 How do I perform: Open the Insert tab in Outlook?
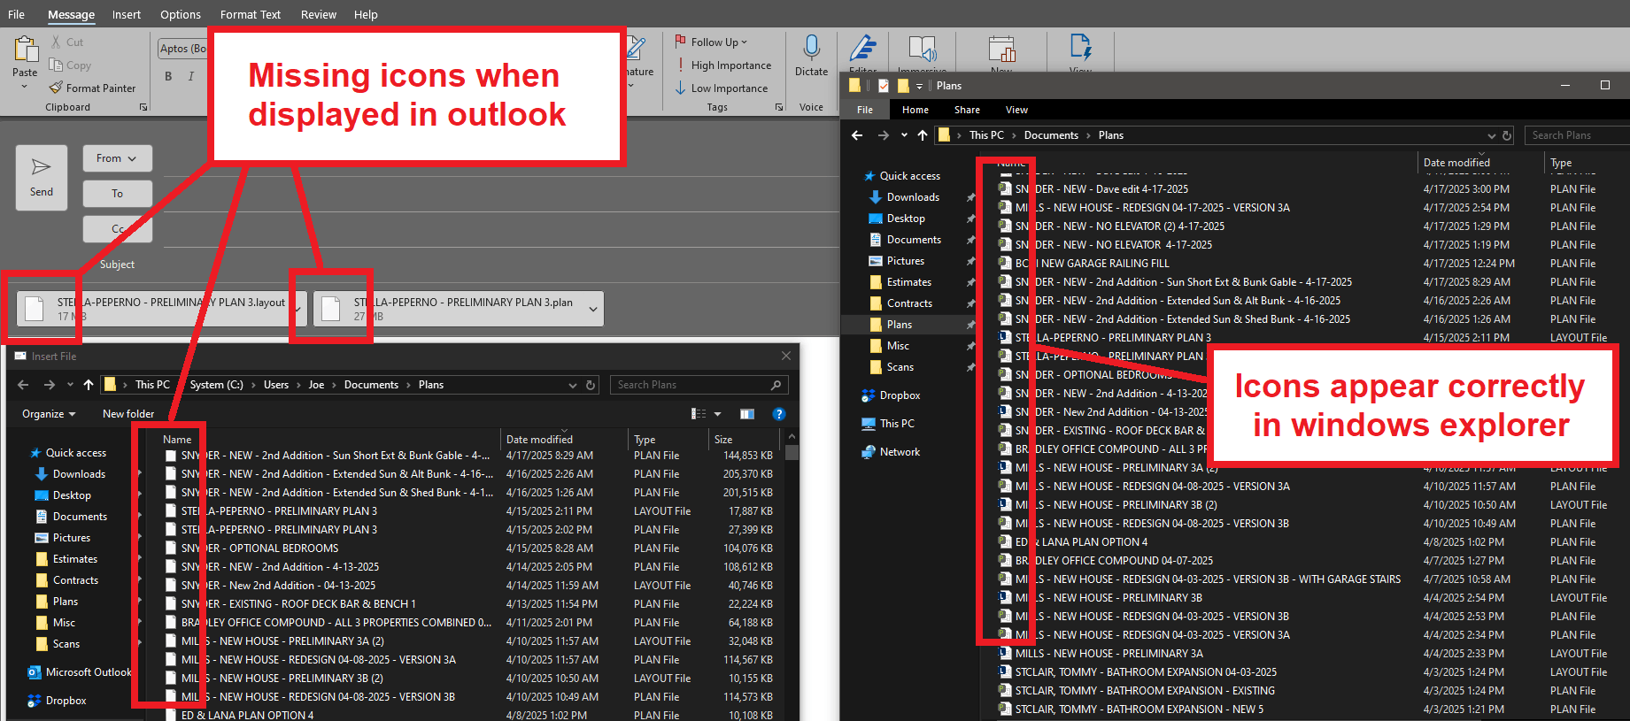(127, 15)
